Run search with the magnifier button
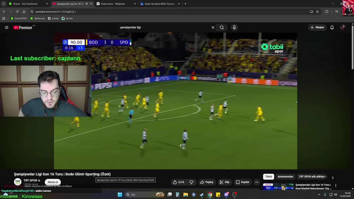 (x=222, y=27)
